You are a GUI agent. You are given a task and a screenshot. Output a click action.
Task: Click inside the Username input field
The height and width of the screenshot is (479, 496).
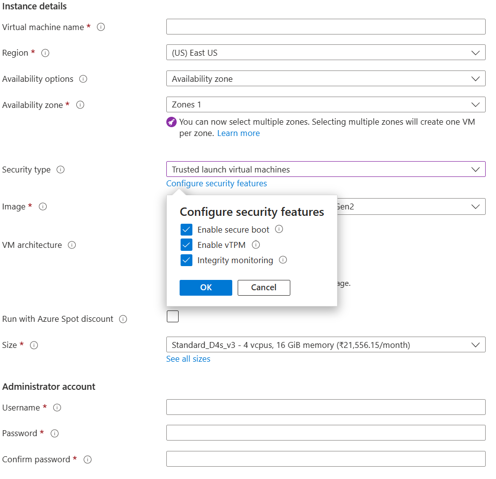click(x=325, y=407)
